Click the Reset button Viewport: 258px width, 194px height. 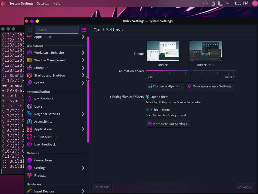(102, 187)
